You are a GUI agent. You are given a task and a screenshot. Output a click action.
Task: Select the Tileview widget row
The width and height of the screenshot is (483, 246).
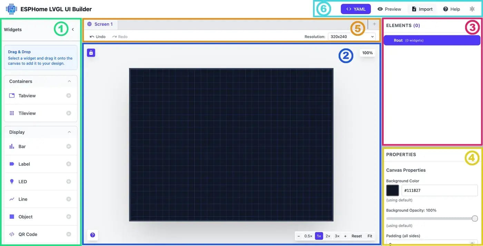click(x=41, y=113)
